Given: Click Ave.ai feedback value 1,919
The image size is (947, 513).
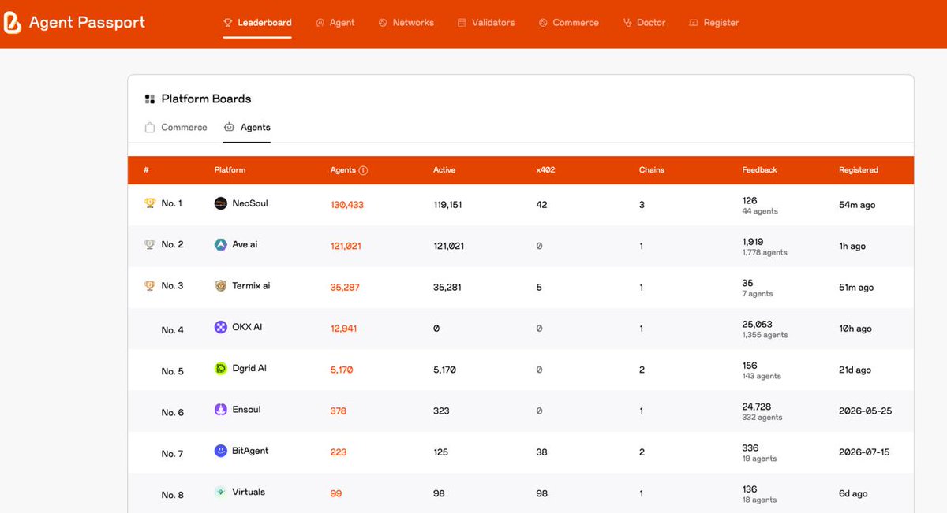Looking at the screenshot, I should 753,242.
